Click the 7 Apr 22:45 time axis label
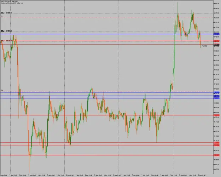Viewport: 221px width, 177px height. coord(173,175)
